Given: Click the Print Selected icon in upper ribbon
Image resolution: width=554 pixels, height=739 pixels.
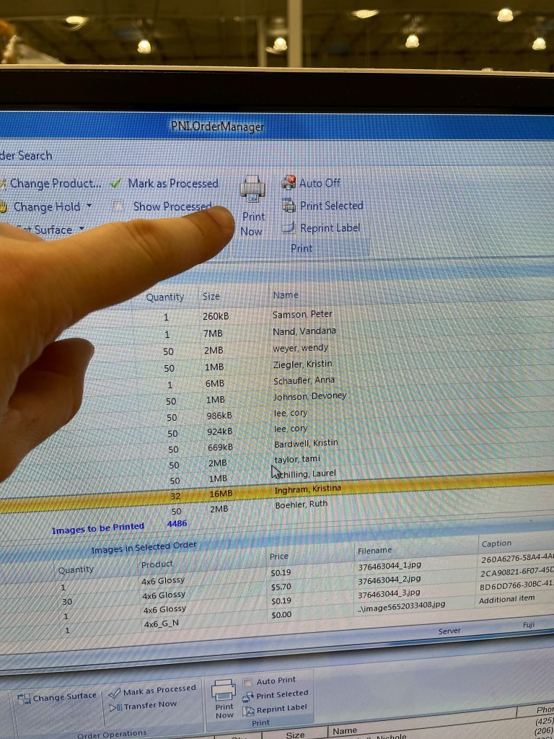Looking at the screenshot, I should click(x=289, y=206).
